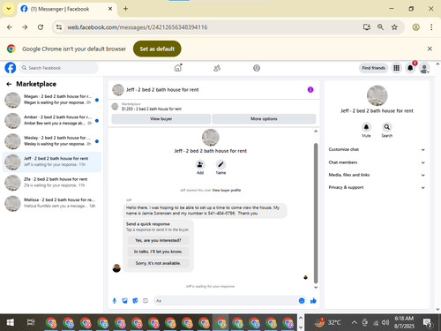Open Windows notification center
441x331 pixels.
click(427, 323)
